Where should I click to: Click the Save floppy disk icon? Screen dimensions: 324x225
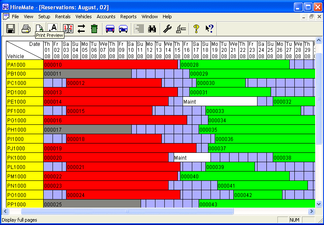click(x=11, y=29)
